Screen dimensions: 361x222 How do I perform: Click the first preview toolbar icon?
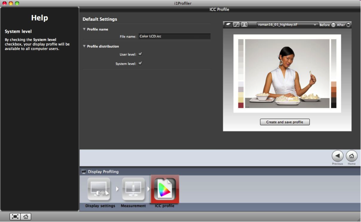(x=228, y=25)
